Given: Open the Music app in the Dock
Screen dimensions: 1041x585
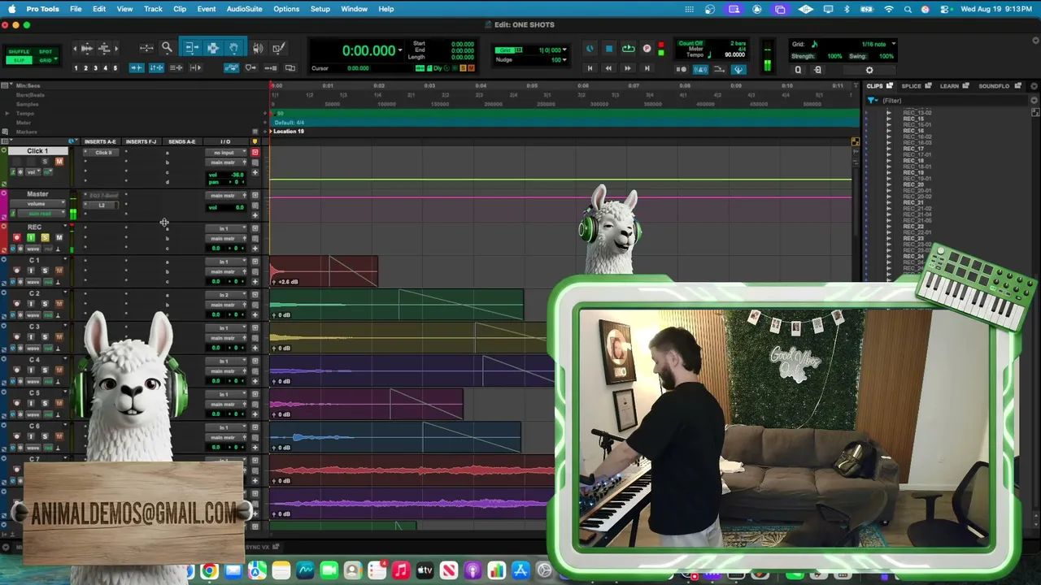Looking at the screenshot, I should coord(400,571).
